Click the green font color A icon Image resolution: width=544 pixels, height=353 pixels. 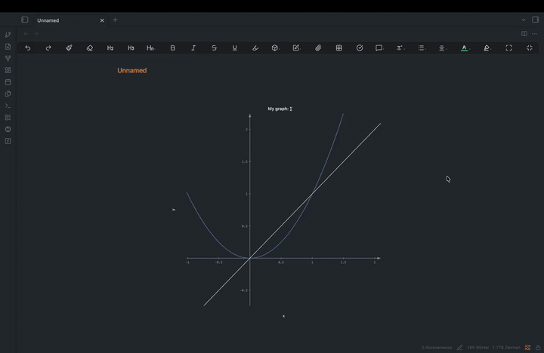pyautogui.click(x=464, y=48)
